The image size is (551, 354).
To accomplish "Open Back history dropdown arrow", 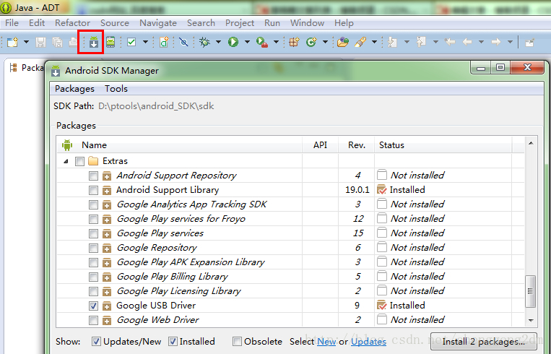I will pyautogui.click(x=481, y=42).
